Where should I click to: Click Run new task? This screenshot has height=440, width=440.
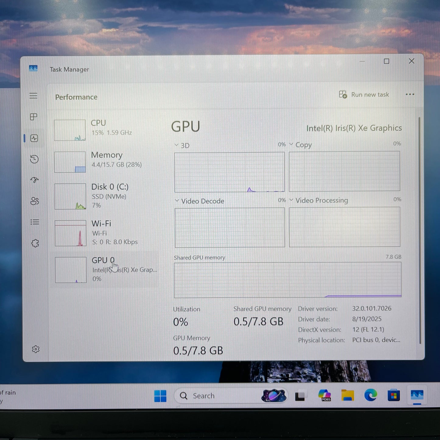(x=364, y=94)
